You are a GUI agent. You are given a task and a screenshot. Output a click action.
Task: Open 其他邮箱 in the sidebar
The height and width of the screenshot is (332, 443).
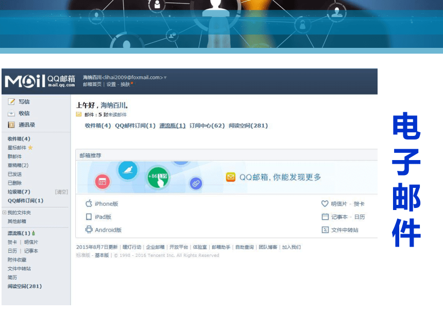click(x=17, y=221)
